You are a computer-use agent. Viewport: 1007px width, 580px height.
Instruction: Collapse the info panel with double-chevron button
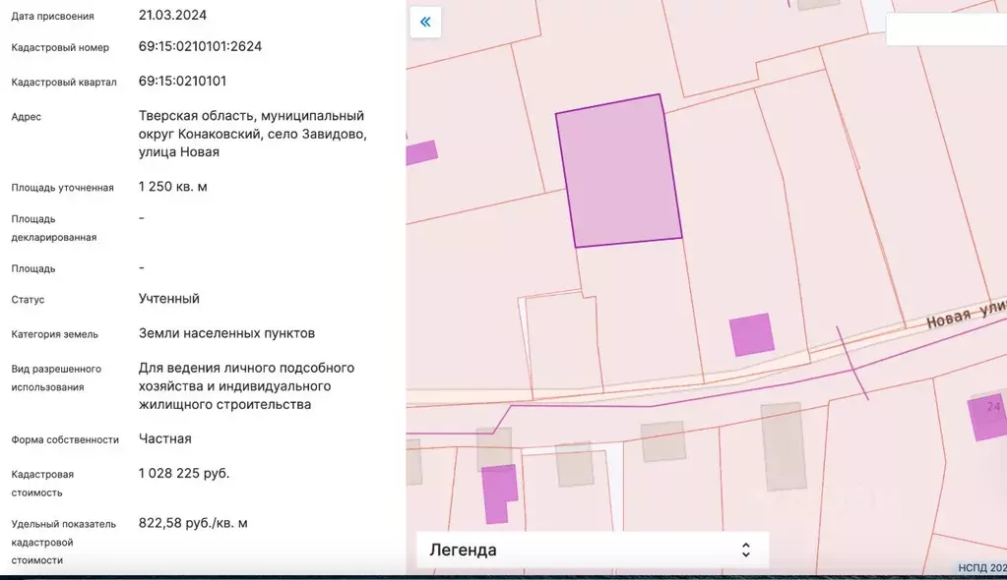(425, 22)
